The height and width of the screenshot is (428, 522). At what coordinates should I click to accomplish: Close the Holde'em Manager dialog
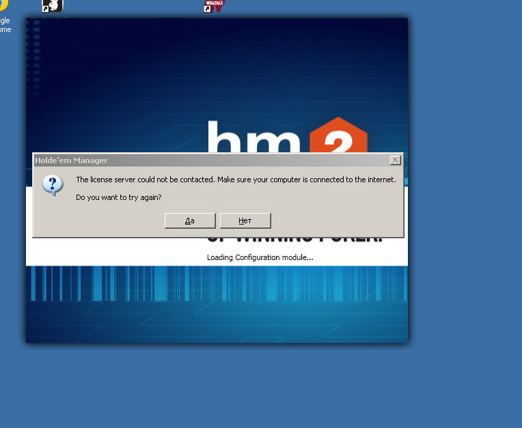(395, 160)
